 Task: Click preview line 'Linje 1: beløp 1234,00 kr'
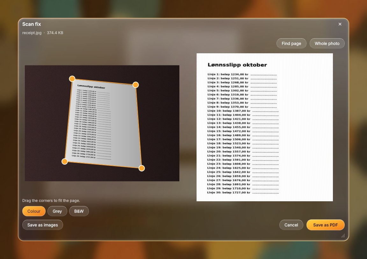[x=228, y=74]
